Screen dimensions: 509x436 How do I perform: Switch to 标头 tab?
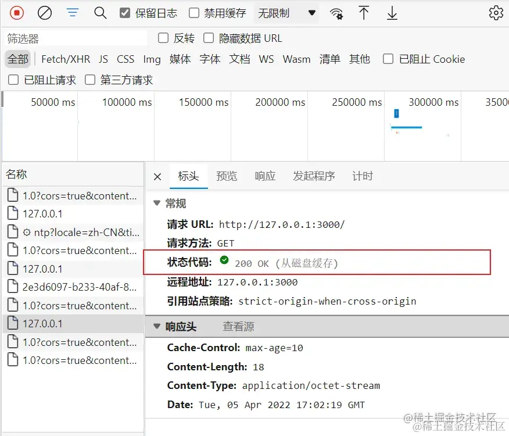tap(189, 176)
